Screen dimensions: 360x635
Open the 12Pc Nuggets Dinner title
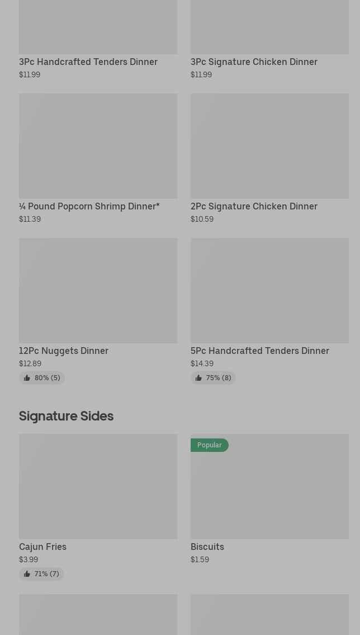point(64,351)
